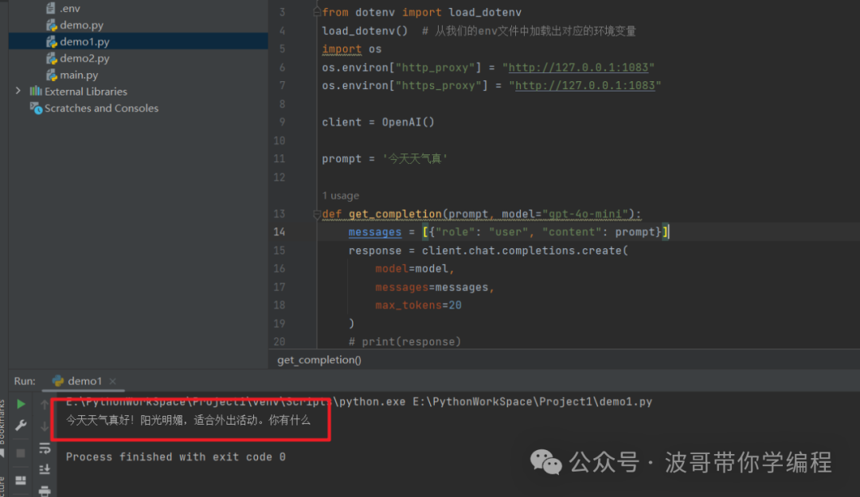Click the underlined 'messages' variable on line 14

click(x=374, y=232)
